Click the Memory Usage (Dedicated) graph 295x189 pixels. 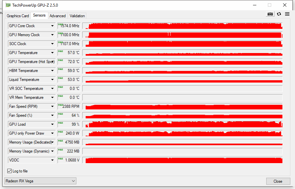tap(183, 142)
